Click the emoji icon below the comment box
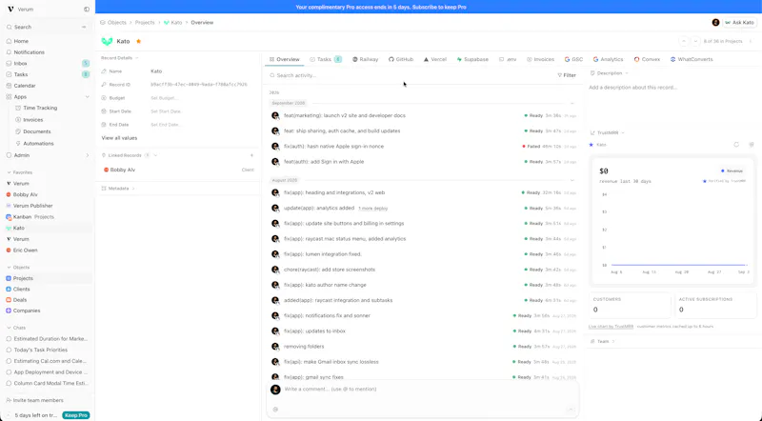The height and width of the screenshot is (421, 762). pos(275,410)
